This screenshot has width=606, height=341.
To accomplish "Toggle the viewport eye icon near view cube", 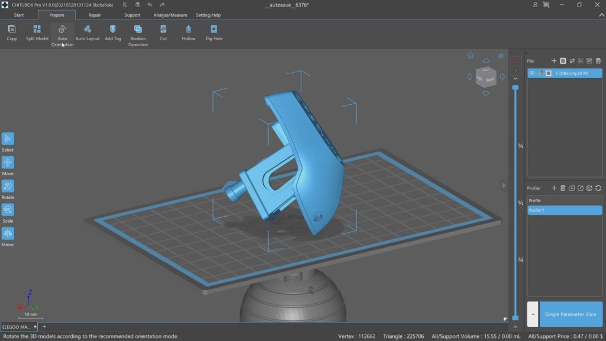I will pyautogui.click(x=501, y=56).
